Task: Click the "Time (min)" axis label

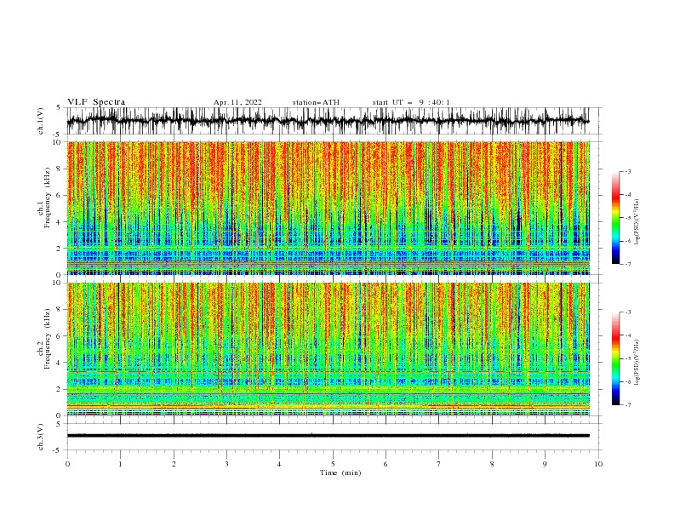Action: 340,472
